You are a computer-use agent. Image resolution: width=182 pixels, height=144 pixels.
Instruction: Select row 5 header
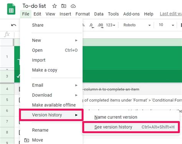coord(7,100)
